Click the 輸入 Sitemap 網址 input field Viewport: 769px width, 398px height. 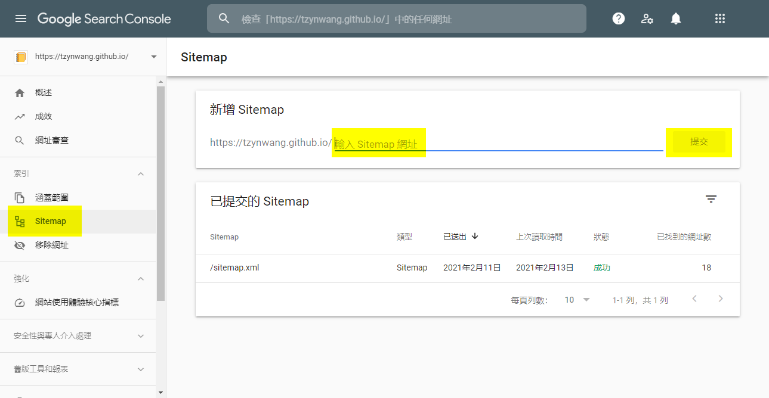pyautogui.click(x=499, y=144)
